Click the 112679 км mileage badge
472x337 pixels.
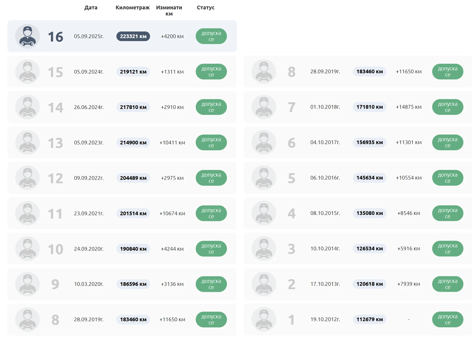(x=369, y=319)
